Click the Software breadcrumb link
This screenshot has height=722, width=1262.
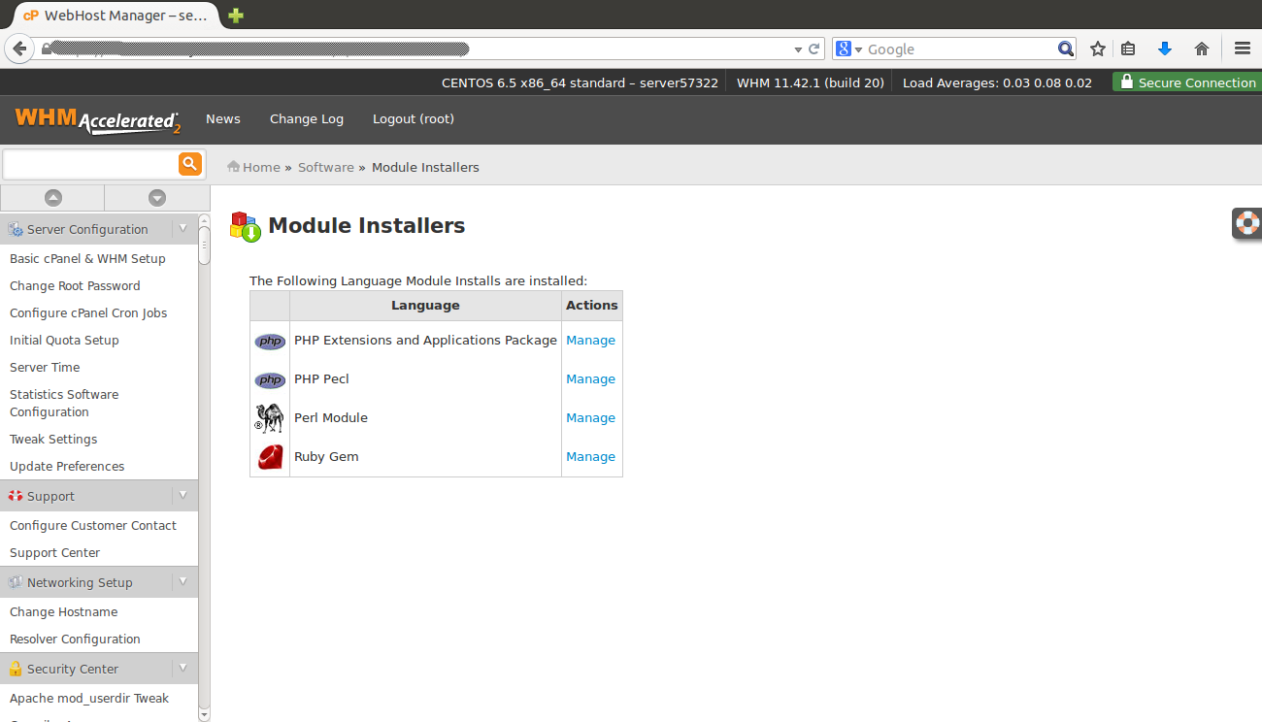coord(326,167)
